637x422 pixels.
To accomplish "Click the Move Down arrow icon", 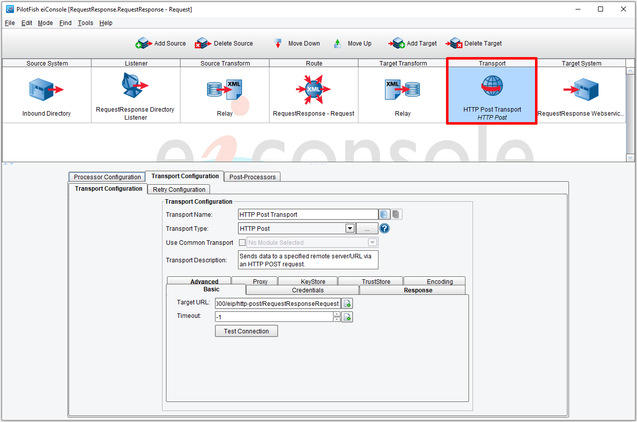I will pos(278,44).
